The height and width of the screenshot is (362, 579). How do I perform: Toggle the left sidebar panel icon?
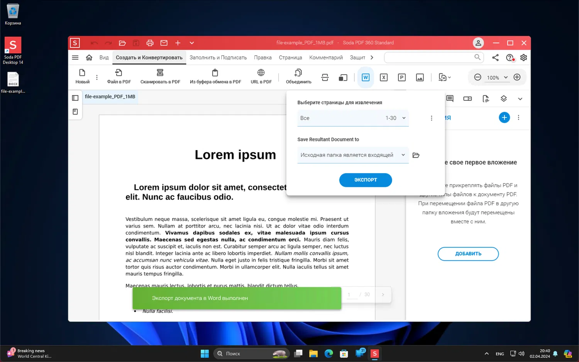point(75,98)
